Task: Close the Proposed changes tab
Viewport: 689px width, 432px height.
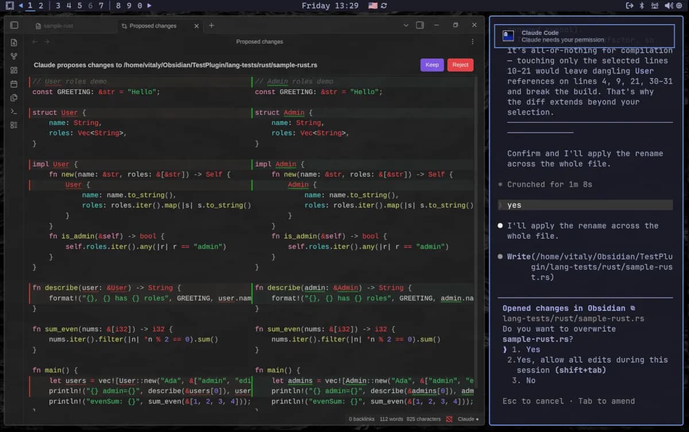Action: click(196, 26)
